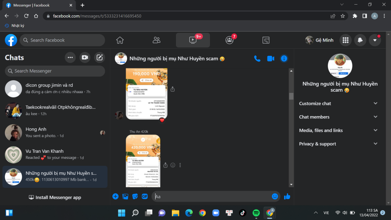391x220 pixels.
Task: Start a video call in this chat
Action: tap(271, 58)
